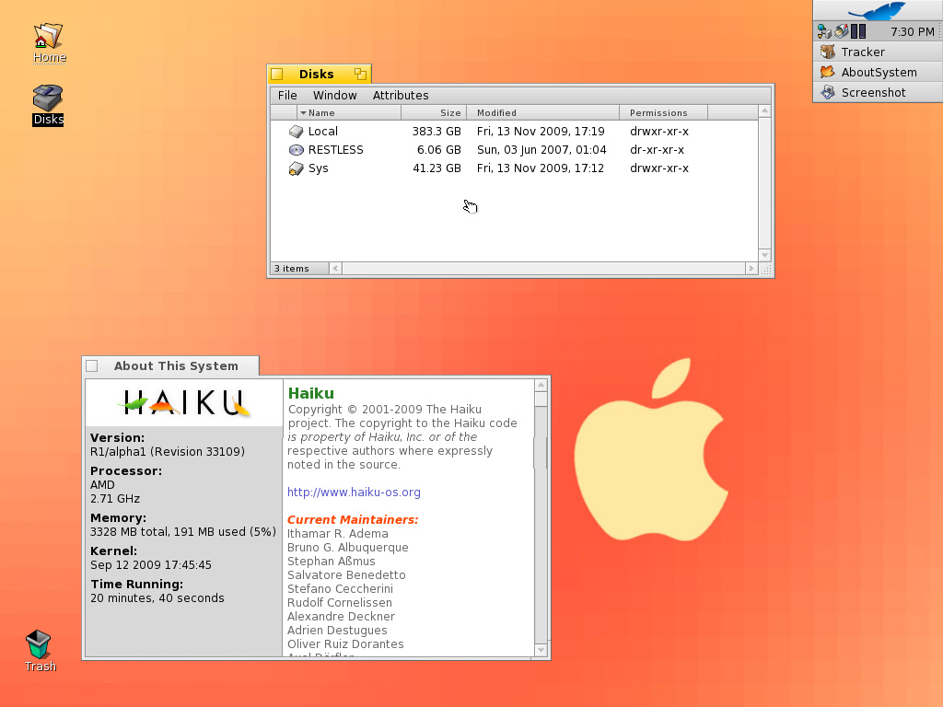This screenshot has height=707, width=943.
Task: Sort the Disks list by Name column
Action: (x=349, y=112)
